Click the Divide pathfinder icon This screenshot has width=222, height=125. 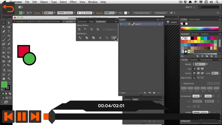[x=80, y=38]
